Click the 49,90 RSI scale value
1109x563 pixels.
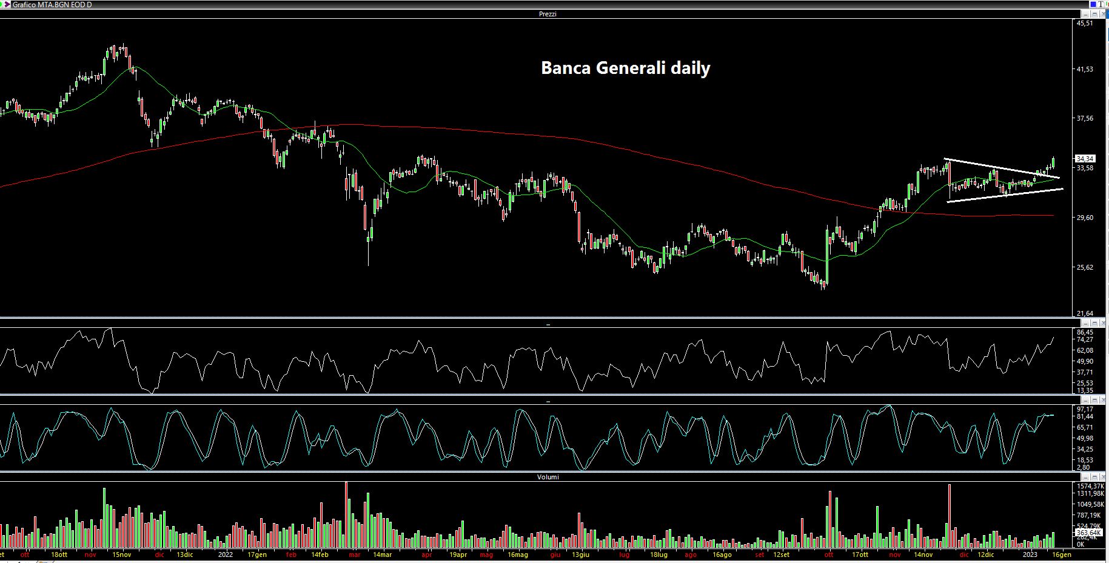[1085, 361]
